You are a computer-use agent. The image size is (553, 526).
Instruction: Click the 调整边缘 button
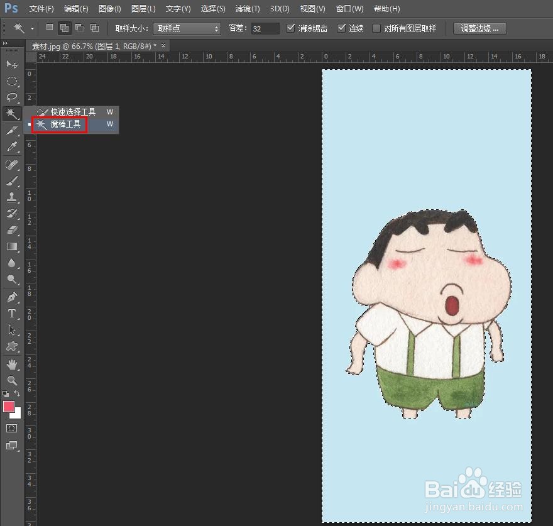[479, 28]
